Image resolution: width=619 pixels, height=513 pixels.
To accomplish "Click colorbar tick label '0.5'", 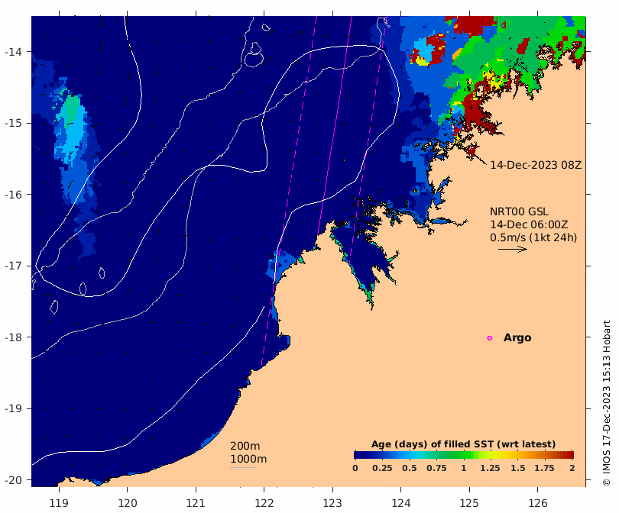I will coord(410,468).
